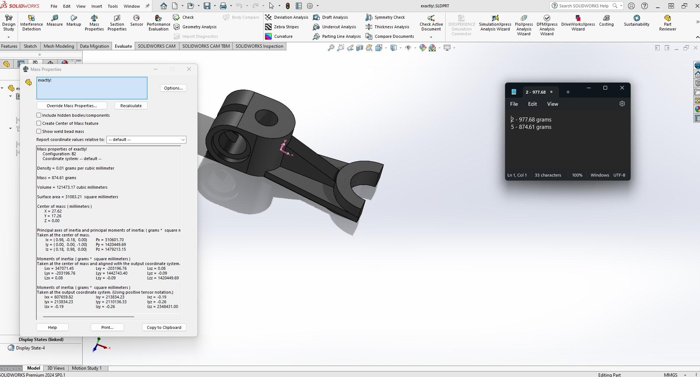Click the Edit Appearance icon in viewport toolbar
This screenshot has height=377, width=700.
(x=422, y=48)
